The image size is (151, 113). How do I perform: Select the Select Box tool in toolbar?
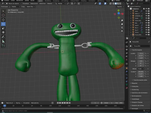3,11
